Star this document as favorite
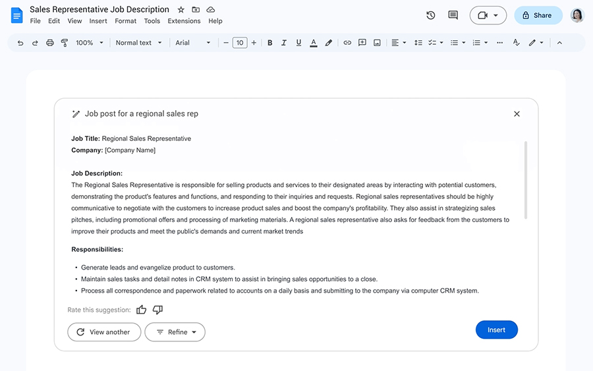 click(x=181, y=10)
